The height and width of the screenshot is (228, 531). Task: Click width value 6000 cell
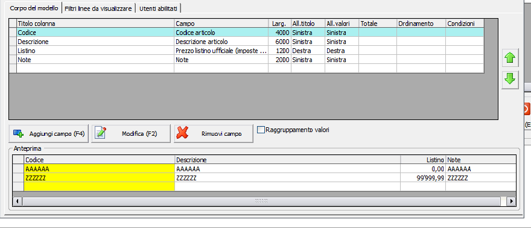280,42
